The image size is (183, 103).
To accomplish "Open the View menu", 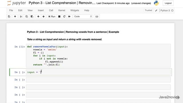I will 30,10.
